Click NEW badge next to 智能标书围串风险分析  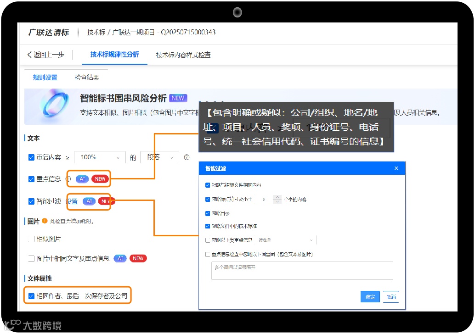178,98
